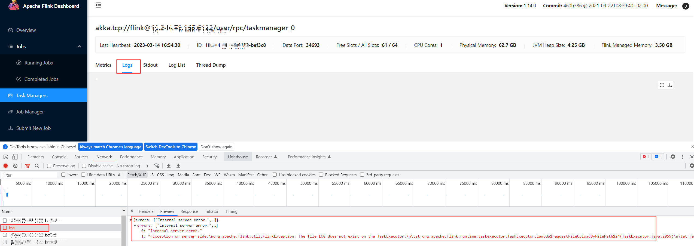View the request Timing tab
The height and width of the screenshot is (246, 694).
pyautogui.click(x=231, y=211)
